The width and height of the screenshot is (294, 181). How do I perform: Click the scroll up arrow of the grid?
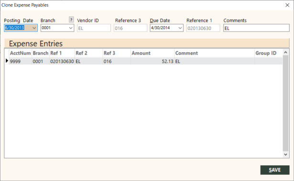(285, 53)
